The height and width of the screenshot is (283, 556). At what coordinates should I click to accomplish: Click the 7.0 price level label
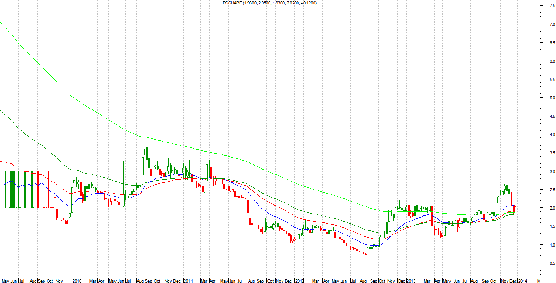551,24
